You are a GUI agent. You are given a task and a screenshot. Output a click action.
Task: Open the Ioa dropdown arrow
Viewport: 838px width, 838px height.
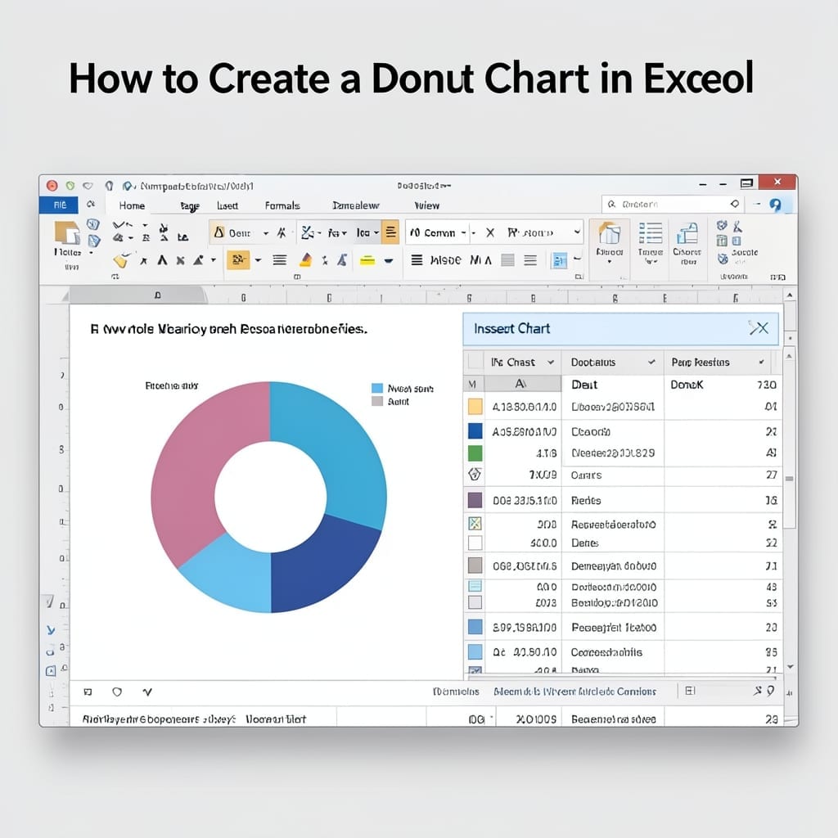click(376, 233)
